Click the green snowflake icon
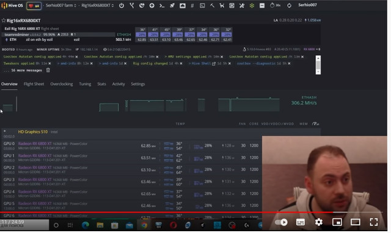The height and width of the screenshot is (233, 391). click(252, 6)
